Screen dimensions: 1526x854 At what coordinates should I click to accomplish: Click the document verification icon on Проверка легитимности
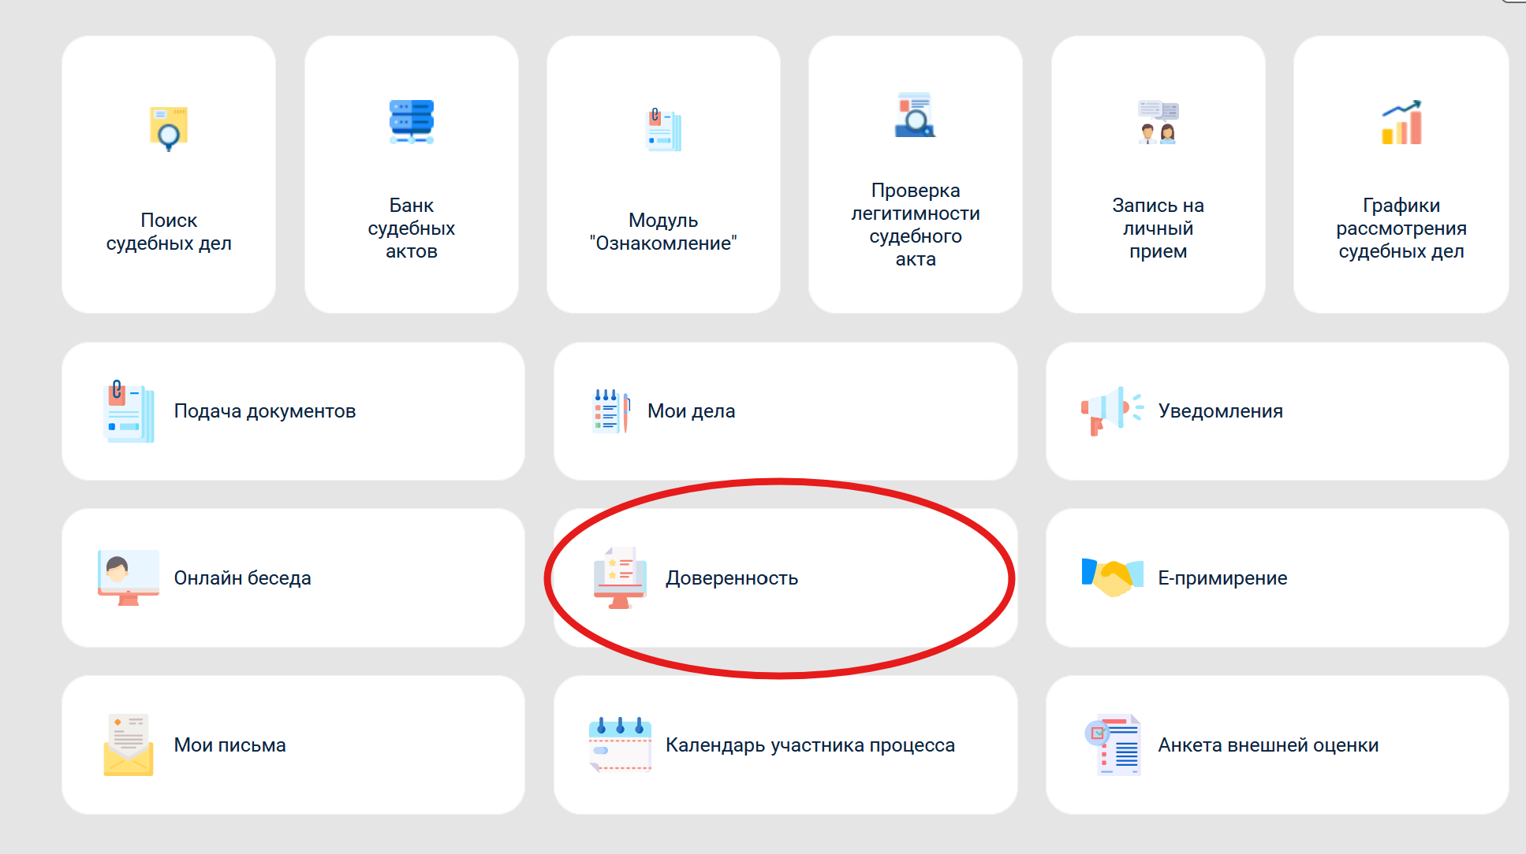[x=915, y=120]
